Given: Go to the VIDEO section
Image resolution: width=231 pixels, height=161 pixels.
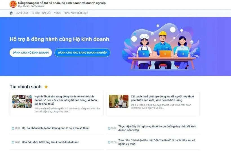Looking at the screenshot, I should coord(57,13).
